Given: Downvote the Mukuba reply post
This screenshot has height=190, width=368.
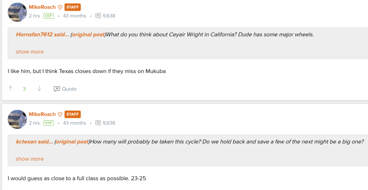Looking at the screenshot, I should coord(39,89).
